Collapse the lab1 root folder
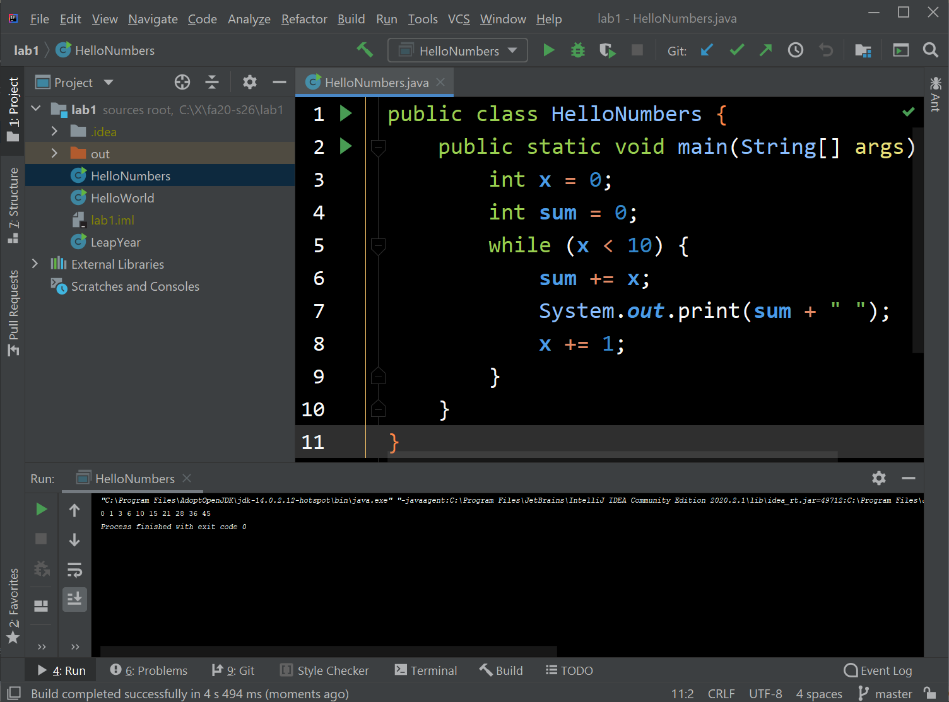The height and width of the screenshot is (702, 949). coord(36,109)
